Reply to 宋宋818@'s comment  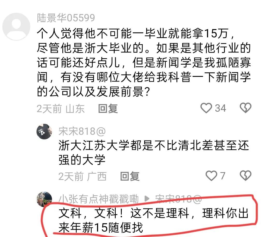pyautogui.click(x=130, y=176)
